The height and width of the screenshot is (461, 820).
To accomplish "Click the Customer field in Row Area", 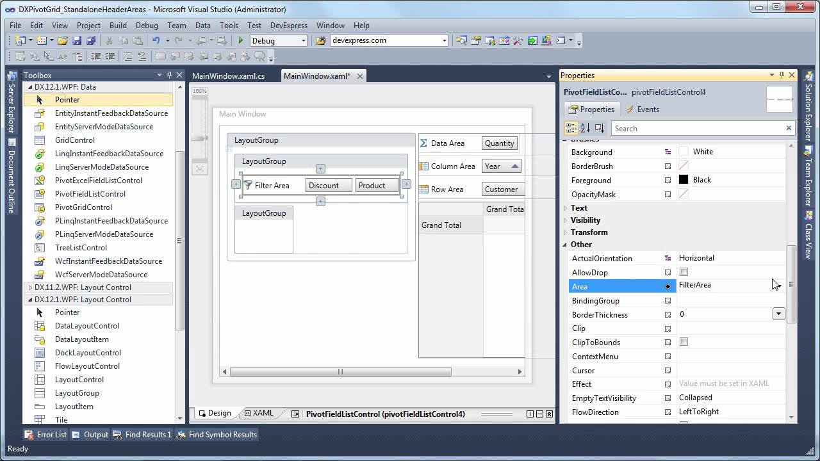I will click(x=503, y=190).
